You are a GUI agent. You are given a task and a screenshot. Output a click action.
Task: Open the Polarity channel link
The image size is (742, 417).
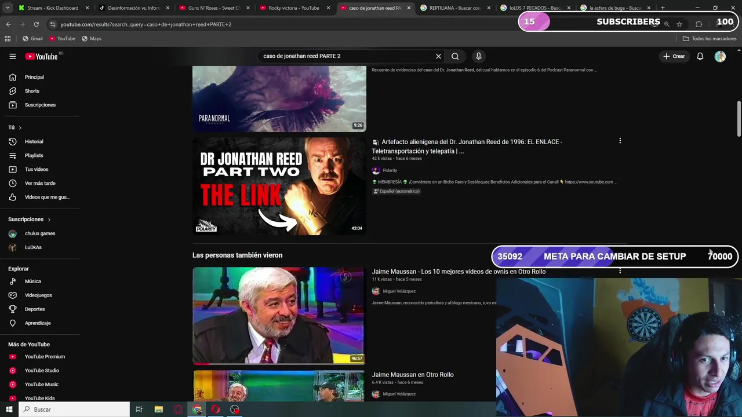tap(390, 170)
